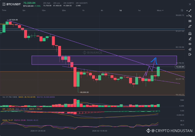Image resolution: width=195 pixels, height=136 pixels.
Task: Click the 24h Low value 67,400.00
Action: pos(57,6)
